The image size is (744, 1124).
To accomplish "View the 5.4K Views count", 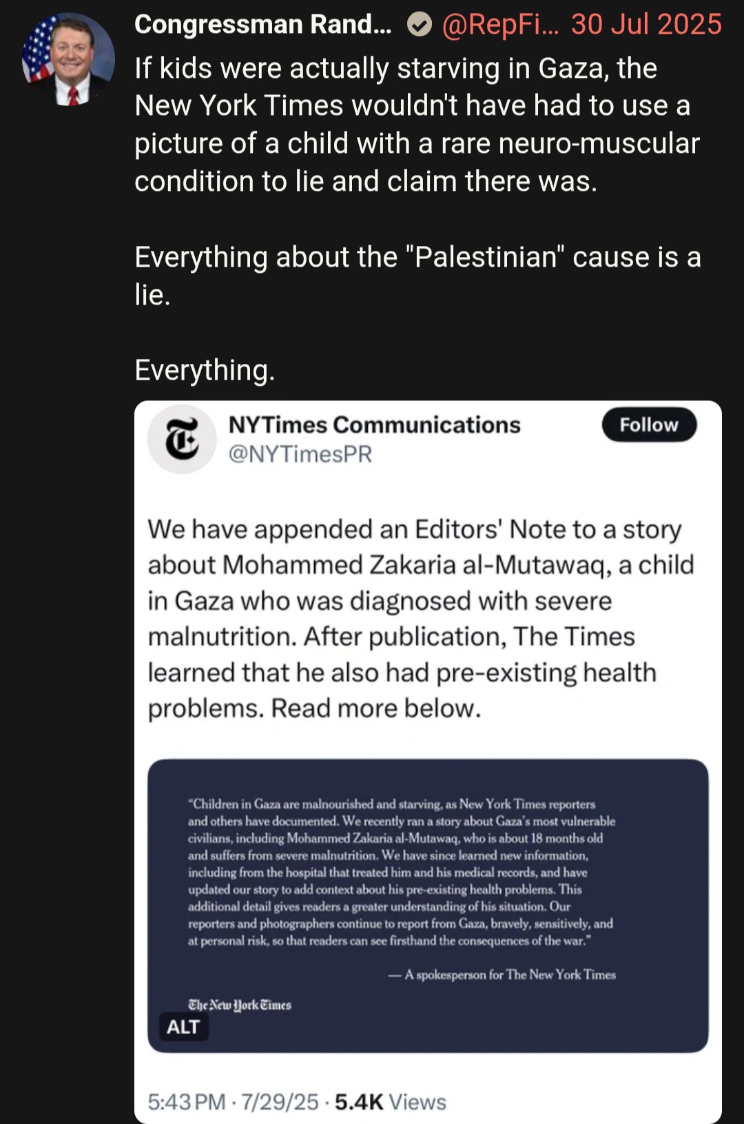I will tap(391, 1102).
